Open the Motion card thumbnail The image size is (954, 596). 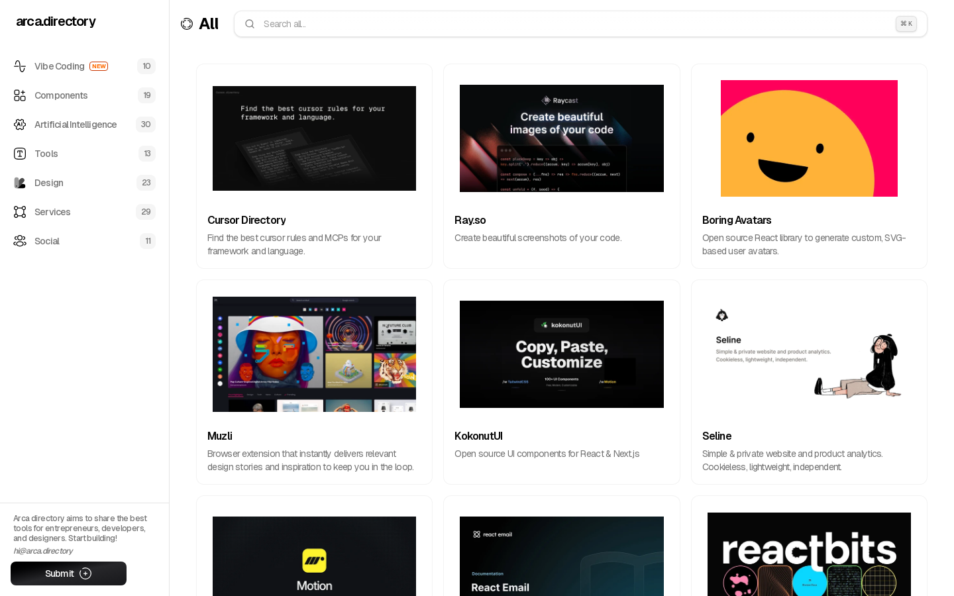pyautogui.click(x=314, y=556)
